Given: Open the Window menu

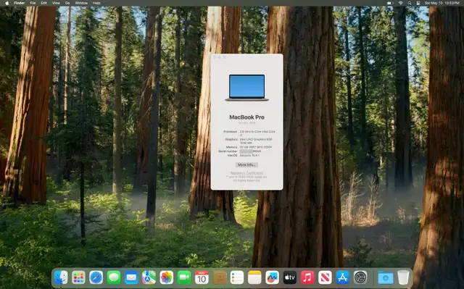Looking at the screenshot, I should coord(81,3).
